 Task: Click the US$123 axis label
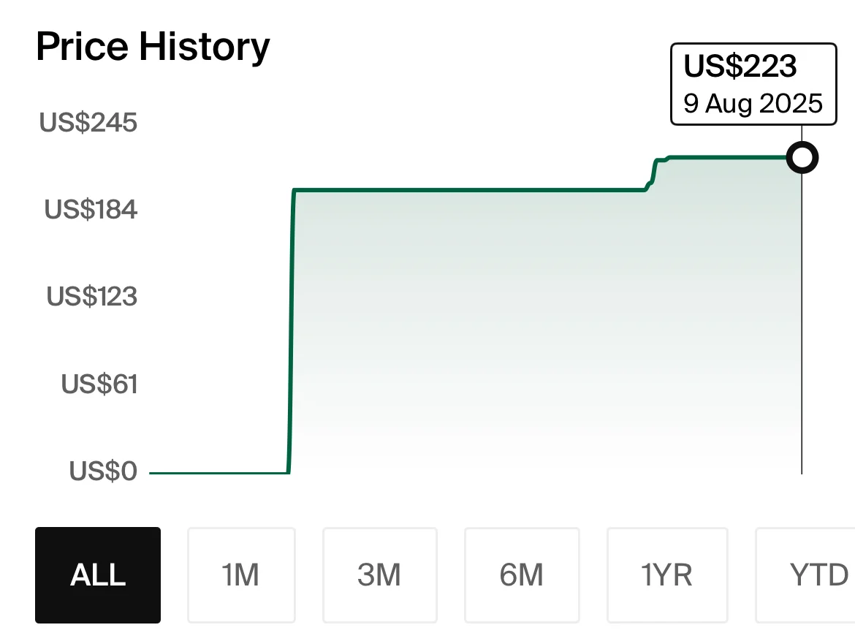pos(92,297)
